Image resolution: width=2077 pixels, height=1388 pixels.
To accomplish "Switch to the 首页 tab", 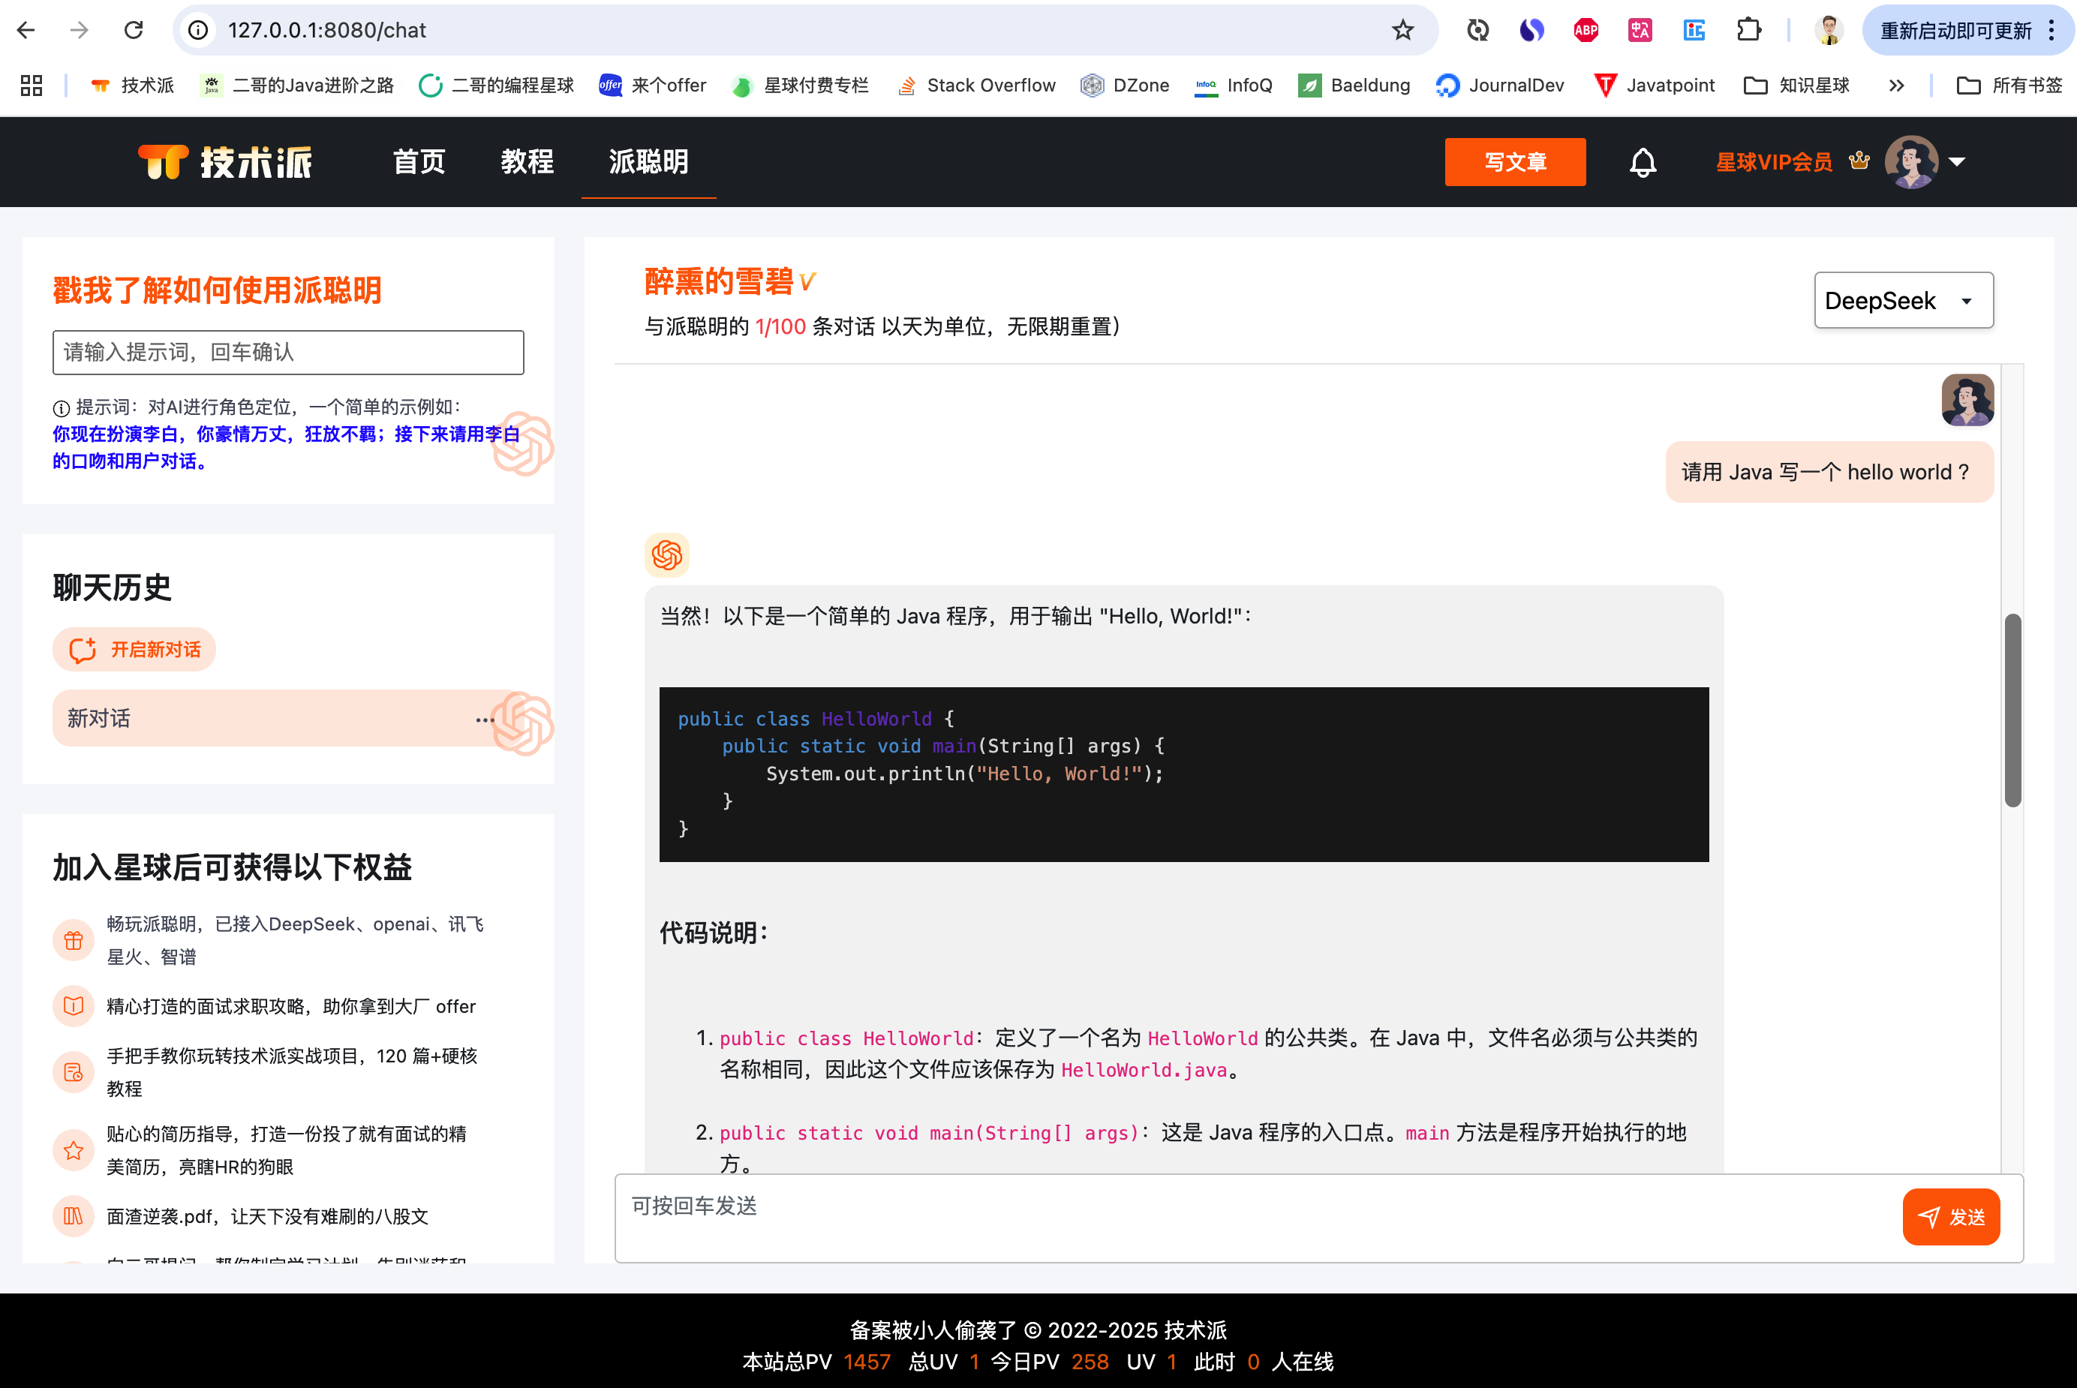I will [x=419, y=162].
